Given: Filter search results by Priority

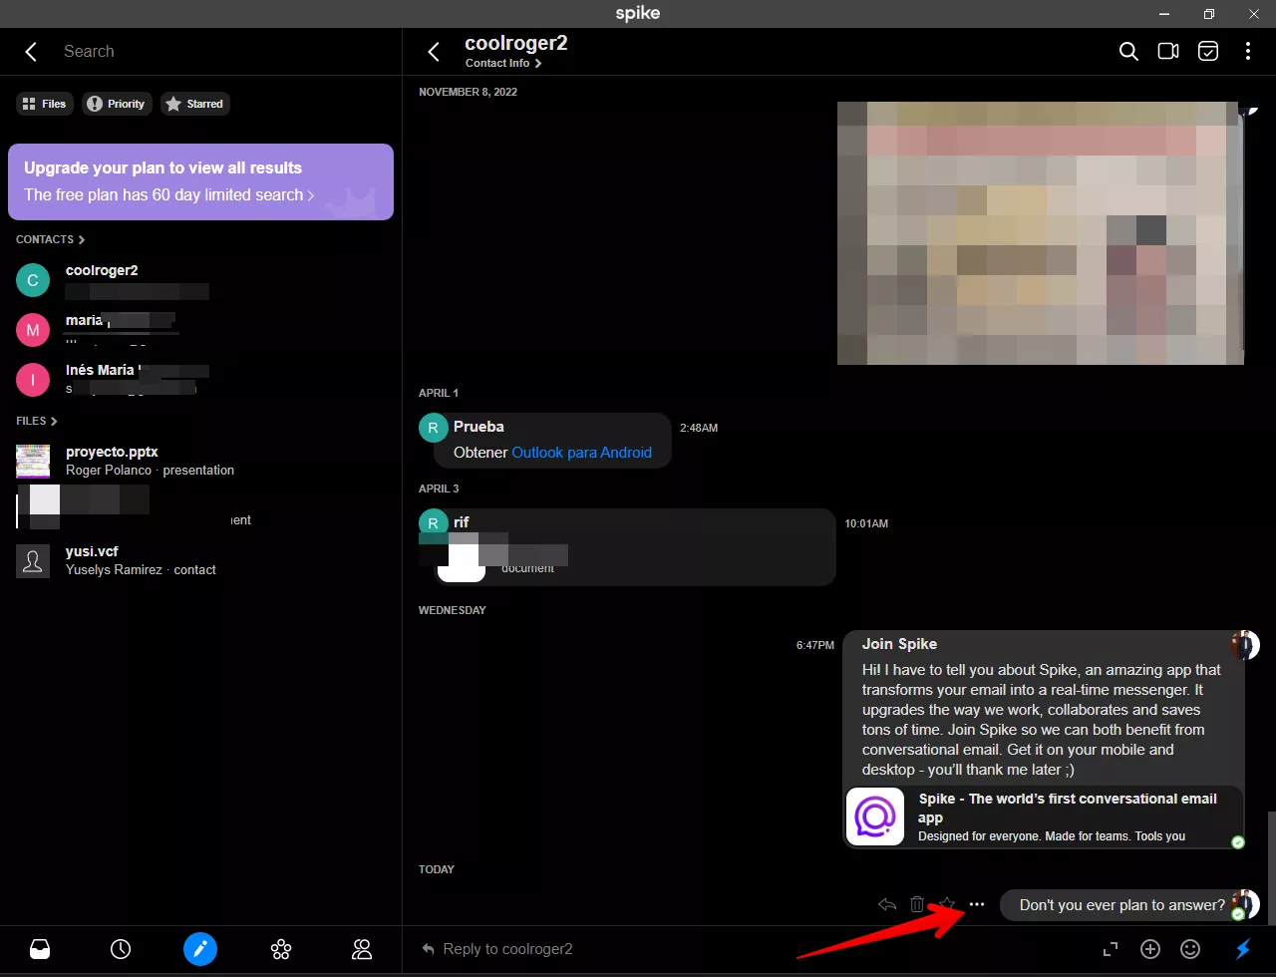Looking at the screenshot, I should click(x=117, y=104).
